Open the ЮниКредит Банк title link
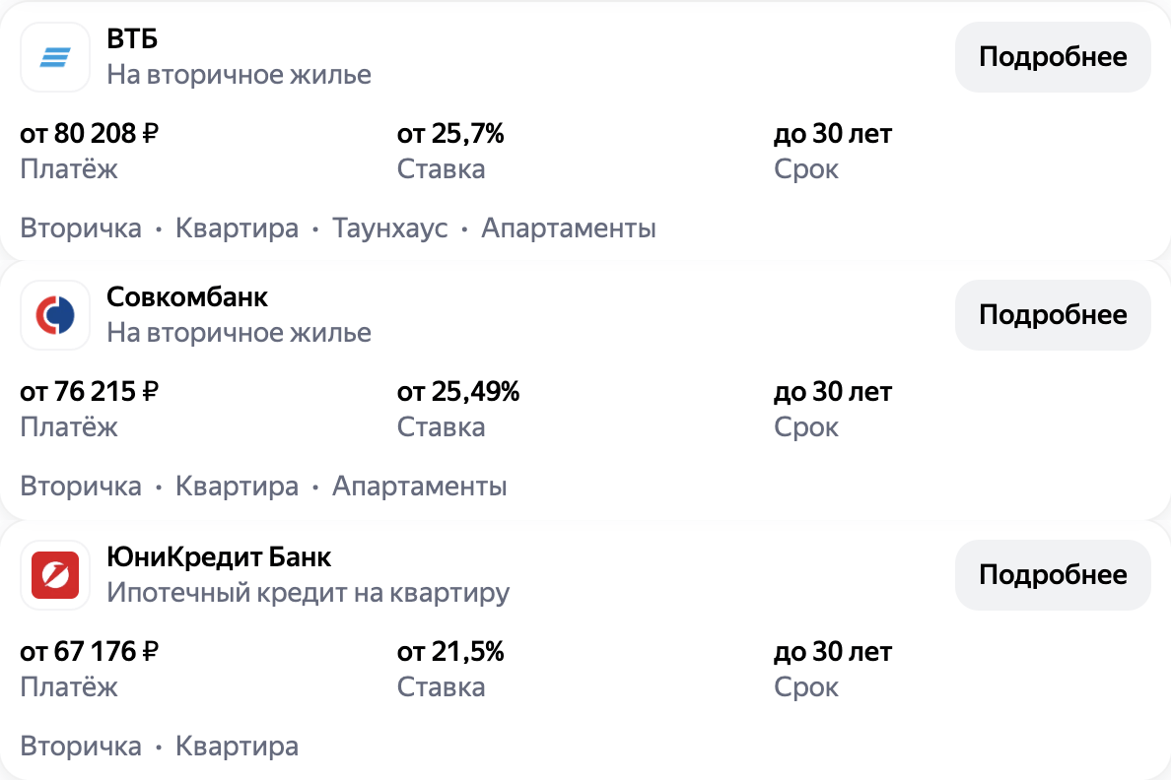The width and height of the screenshot is (1171, 780). (x=219, y=556)
